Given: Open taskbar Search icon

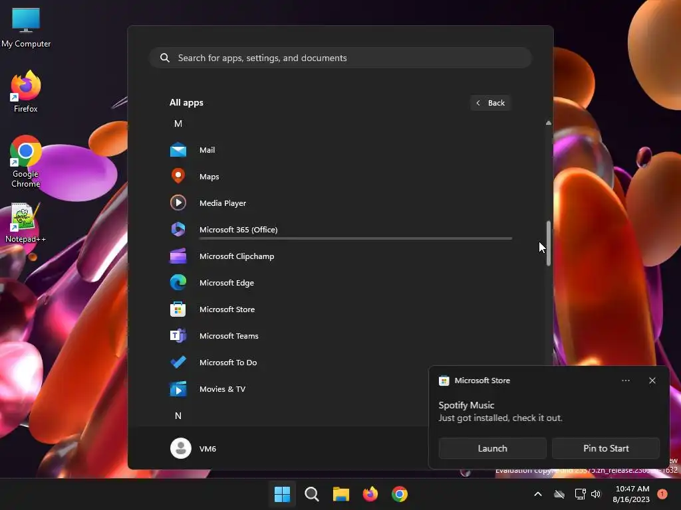Looking at the screenshot, I should (x=311, y=494).
